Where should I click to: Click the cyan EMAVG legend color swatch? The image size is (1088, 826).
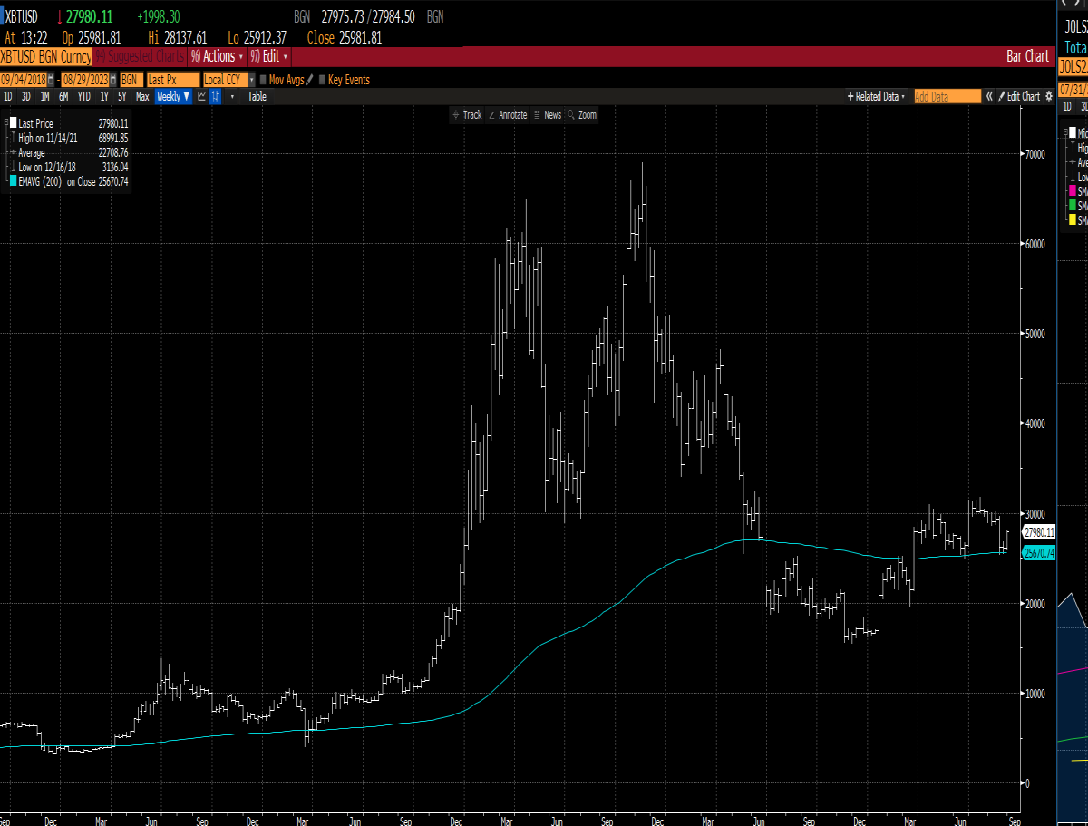pyautogui.click(x=13, y=180)
